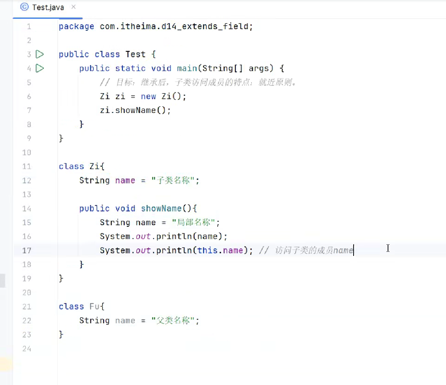Click the package name com.itheima.d14_extends_field
The height and width of the screenshot is (385, 446).
coord(174,26)
